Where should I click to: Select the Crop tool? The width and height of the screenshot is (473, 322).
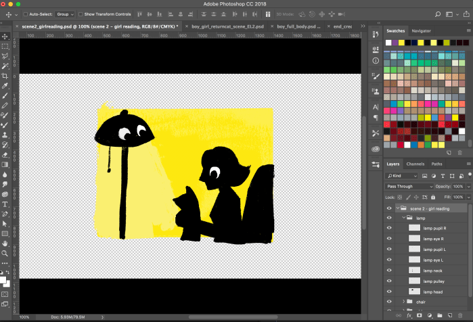click(5, 76)
